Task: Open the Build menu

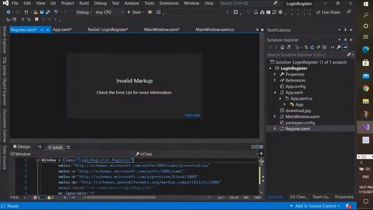Action: pyautogui.click(x=84, y=3)
